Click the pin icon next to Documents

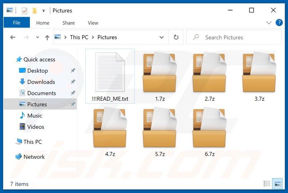point(73,93)
